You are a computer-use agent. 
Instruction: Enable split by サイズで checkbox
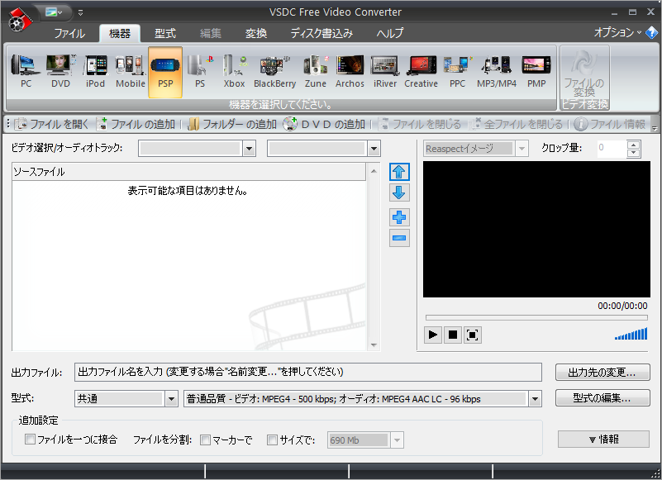272,440
